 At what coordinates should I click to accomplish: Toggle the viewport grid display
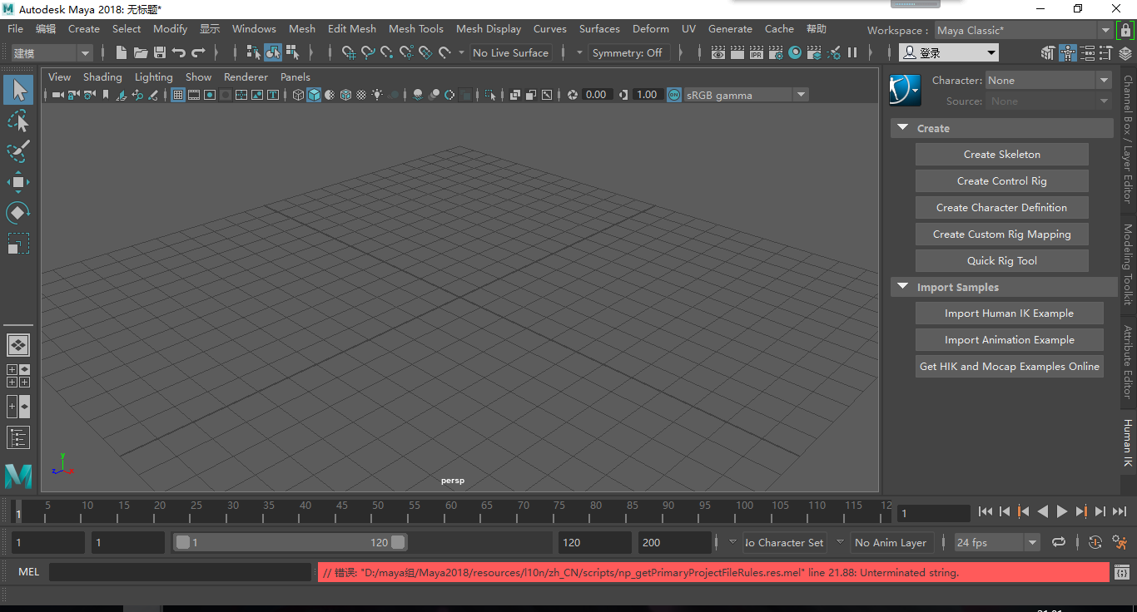click(x=178, y=95)
